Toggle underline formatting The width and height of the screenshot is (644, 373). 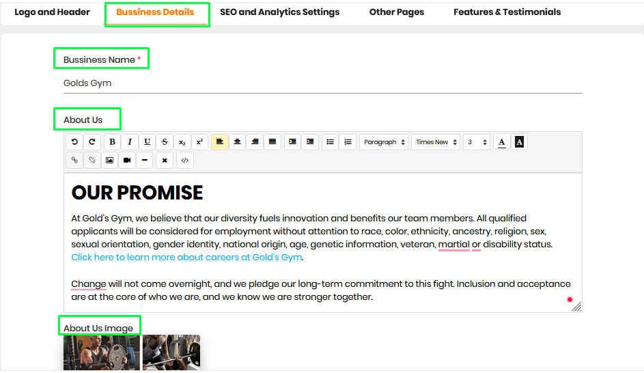tap(147, 142)
